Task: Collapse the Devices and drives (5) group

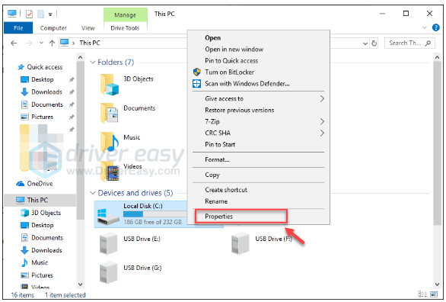Action: (92, 193)
